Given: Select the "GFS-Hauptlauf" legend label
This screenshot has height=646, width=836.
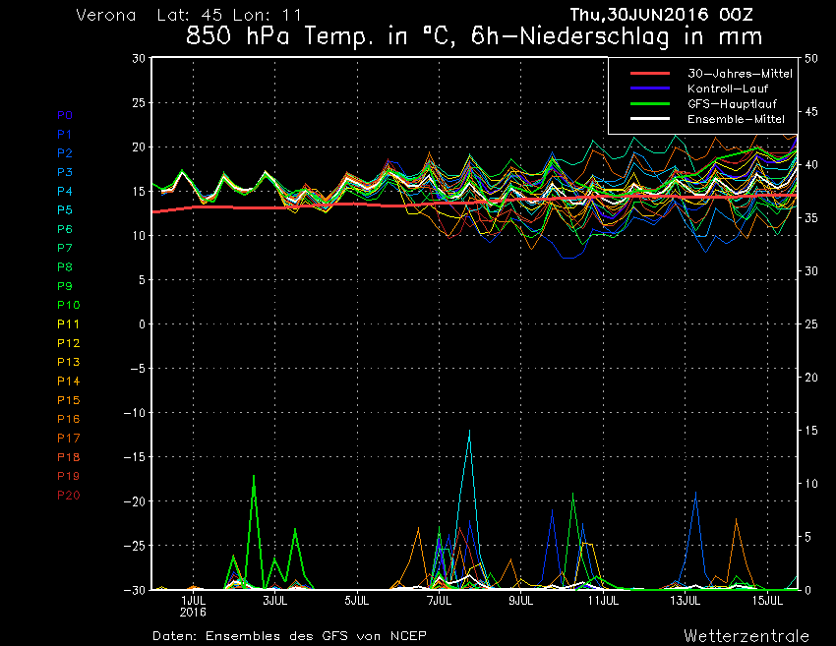Looking at the screenshot, I should click(x=732, y=104).
